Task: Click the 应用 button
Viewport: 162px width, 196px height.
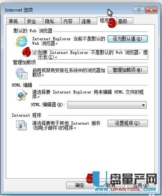Action: tap(141, 185)
